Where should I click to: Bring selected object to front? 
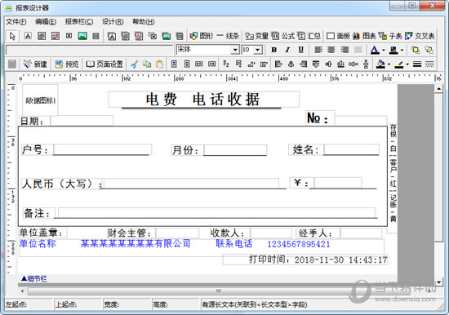coord(416,50)
